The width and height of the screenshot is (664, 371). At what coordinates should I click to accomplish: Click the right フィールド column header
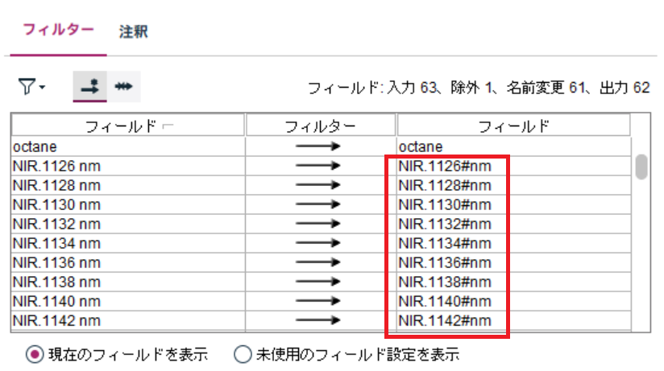(513, 126)
